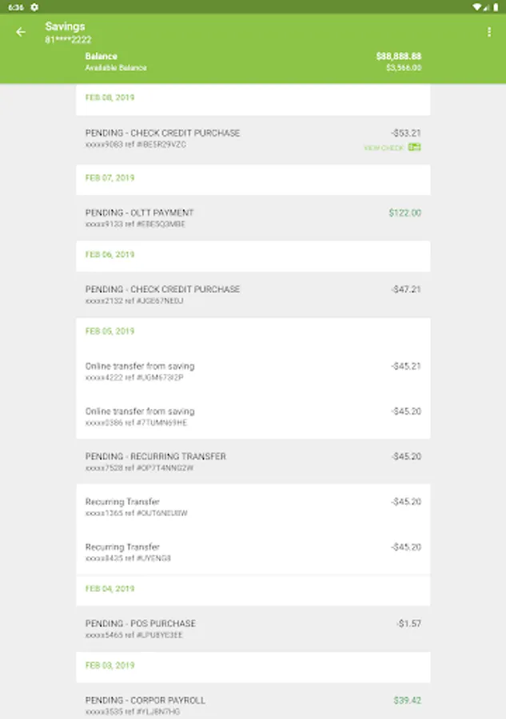The image size is (506, 719).
Task: Tap the FEB 05, 2019 date header
Action: pyautogui.click(x=110, y=331)
